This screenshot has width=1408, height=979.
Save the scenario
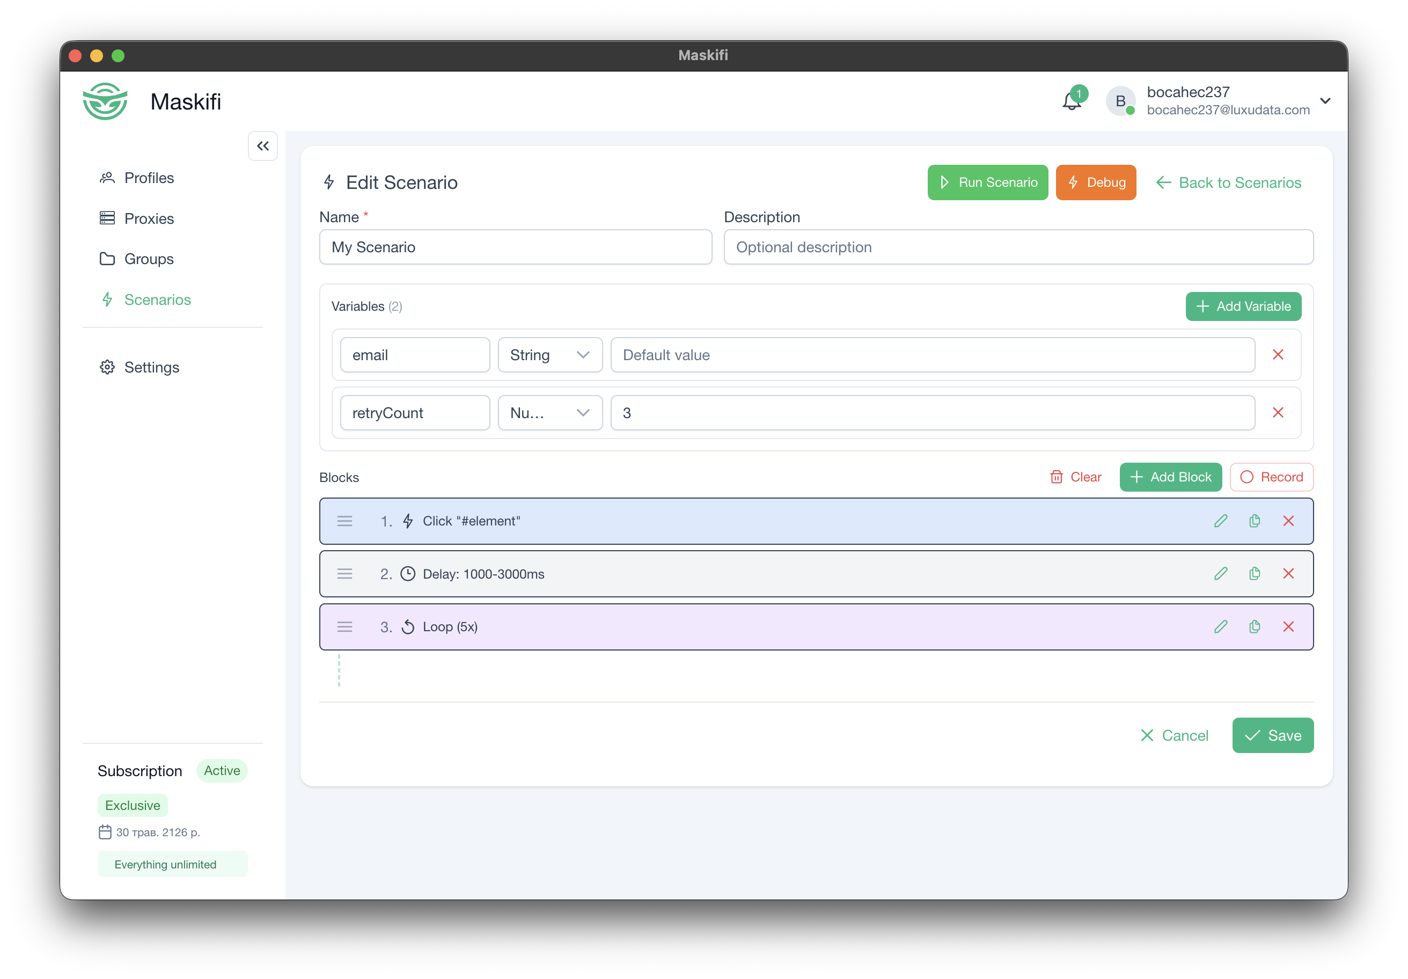[x=1272, y=735]
